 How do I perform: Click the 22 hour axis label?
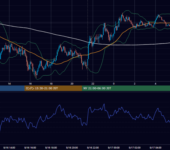point(93,84)
